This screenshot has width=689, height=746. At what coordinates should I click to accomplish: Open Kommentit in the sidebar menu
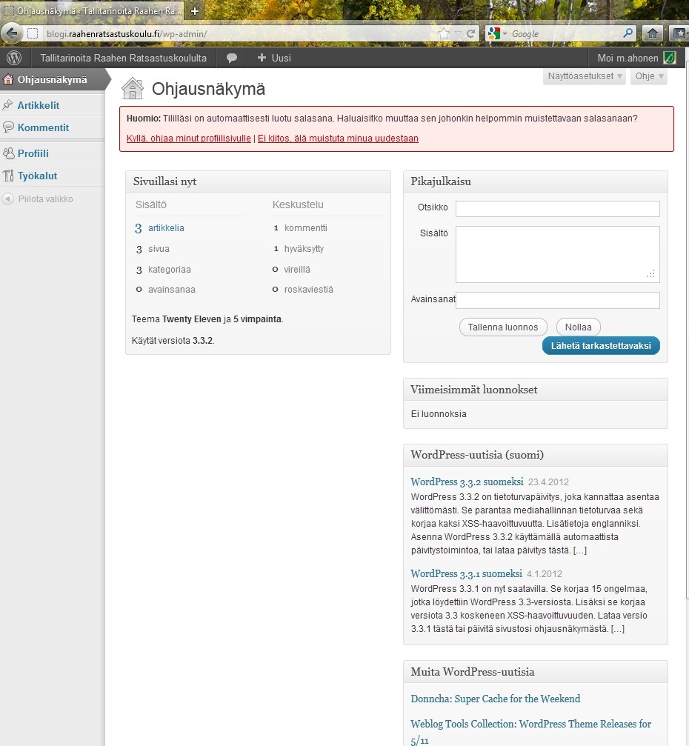[x=43, y=127]
